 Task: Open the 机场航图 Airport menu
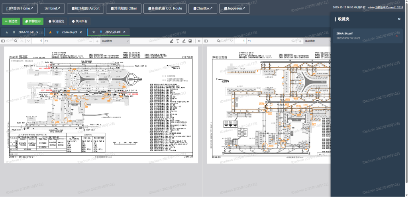coord(86,8)
